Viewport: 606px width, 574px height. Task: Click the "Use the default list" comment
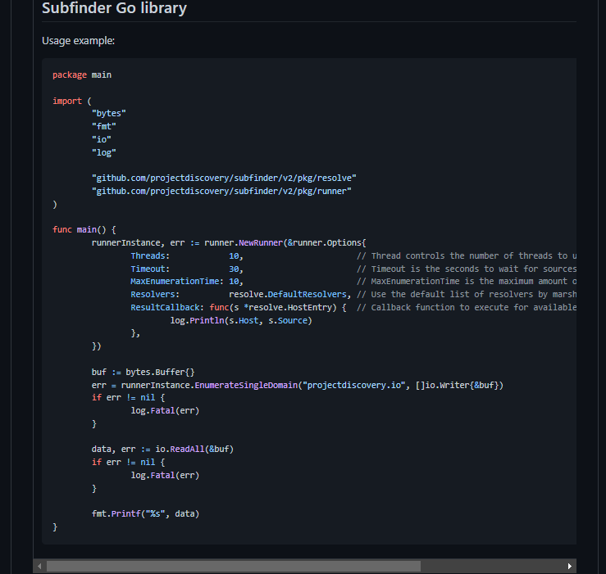[467, 295]
